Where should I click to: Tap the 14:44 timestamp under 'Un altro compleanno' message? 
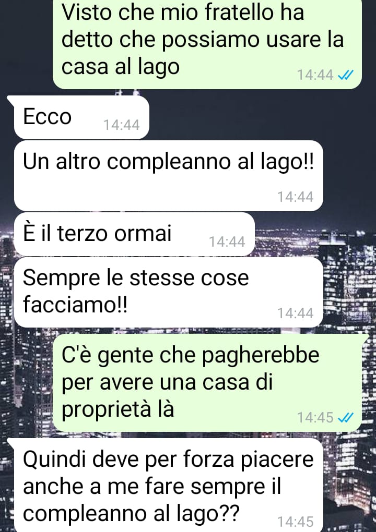295,197
